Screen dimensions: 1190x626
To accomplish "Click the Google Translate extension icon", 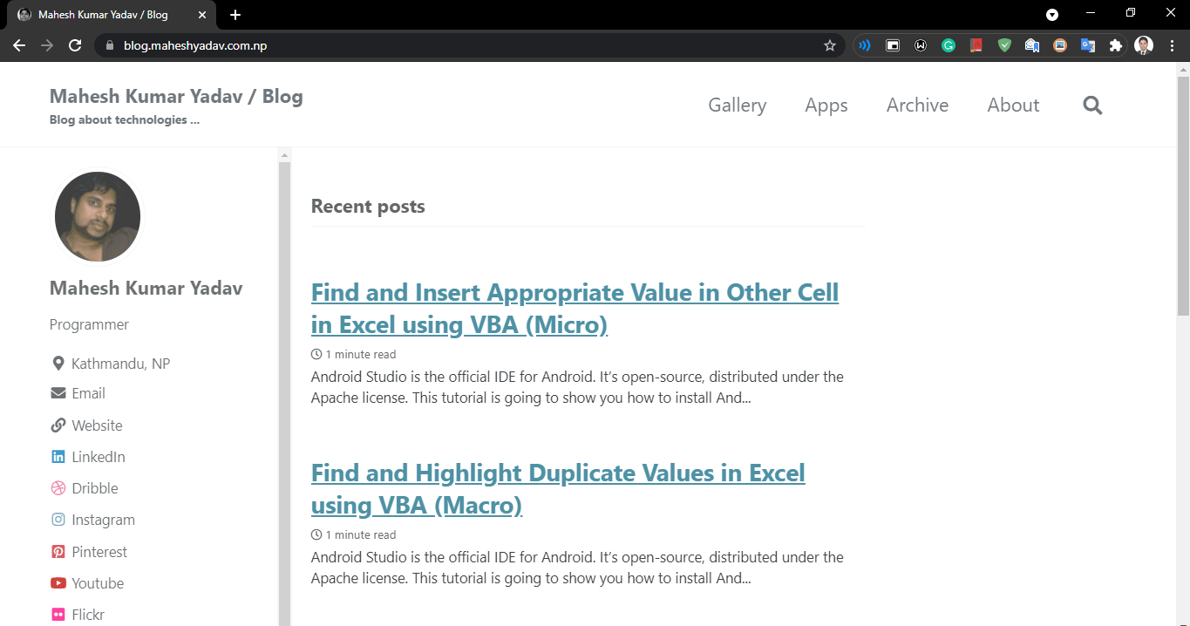I will [x=1087, y=45].
